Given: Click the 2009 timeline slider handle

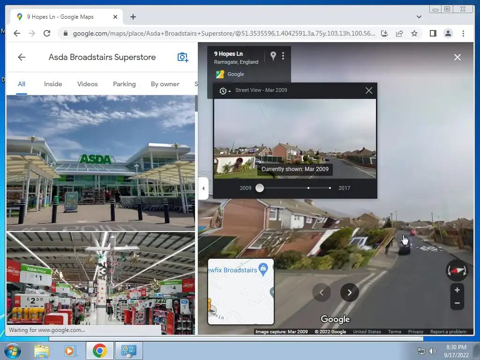Looking at the screenshot, I should [260, 188].
